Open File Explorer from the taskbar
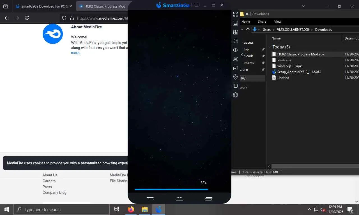 coord(144,209)
